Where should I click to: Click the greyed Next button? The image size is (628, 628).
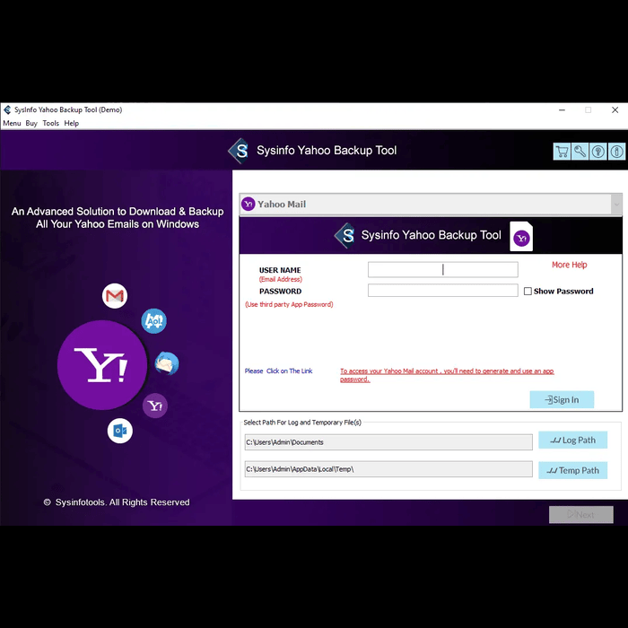(x=580, y=515)
